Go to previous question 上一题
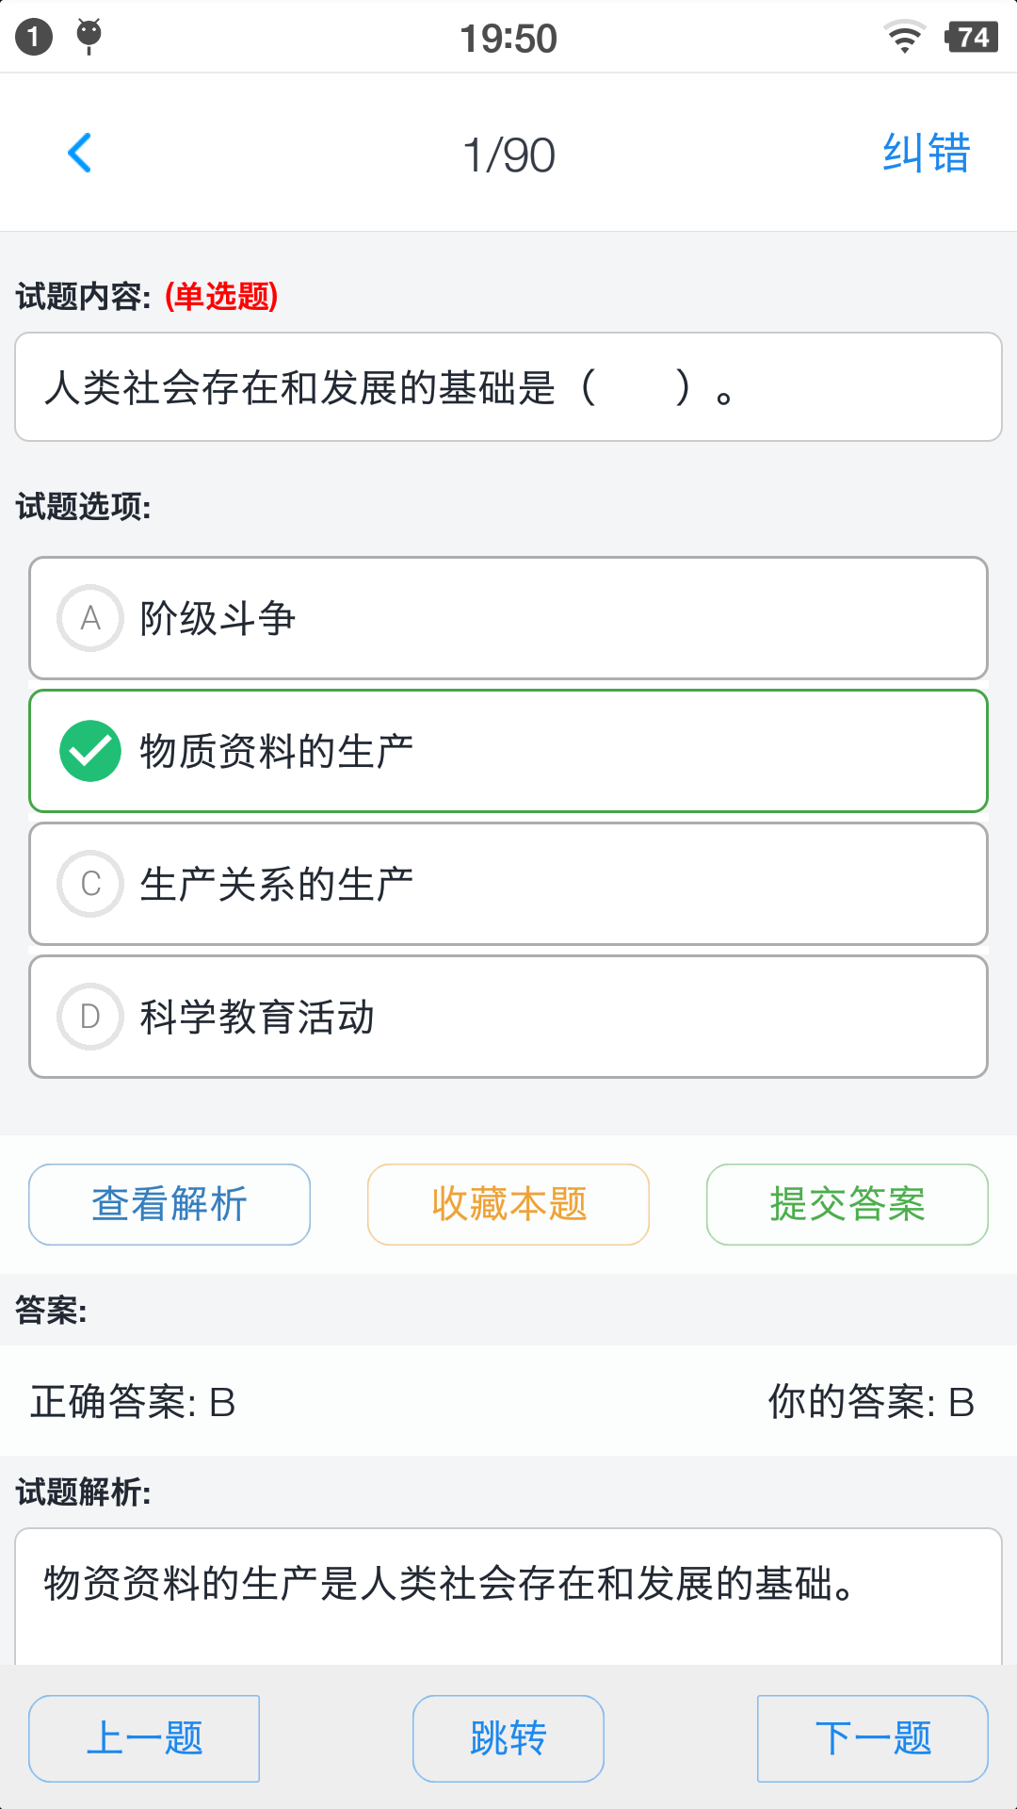The width and height of the screenshot is (1017, 1809). click(x=144, y=1738)
